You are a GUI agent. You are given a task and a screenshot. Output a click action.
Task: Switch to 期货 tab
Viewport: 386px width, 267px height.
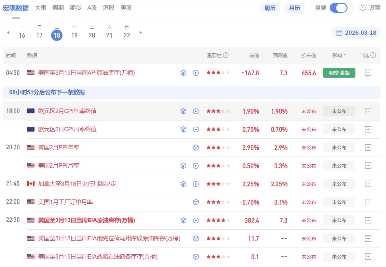click(76, 8)
